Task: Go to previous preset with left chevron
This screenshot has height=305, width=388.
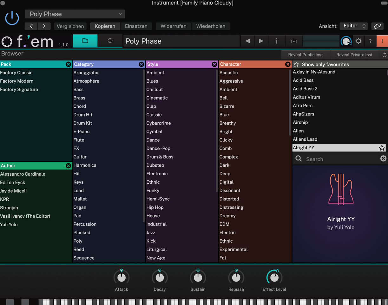Action: pyautogui.click(x=31, y=26)
